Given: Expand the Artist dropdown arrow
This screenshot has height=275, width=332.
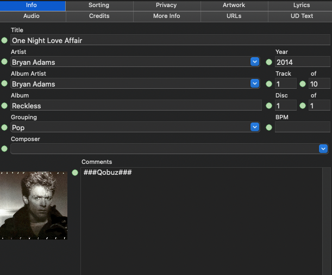Looking at the screenshot, I should point(255,62).
